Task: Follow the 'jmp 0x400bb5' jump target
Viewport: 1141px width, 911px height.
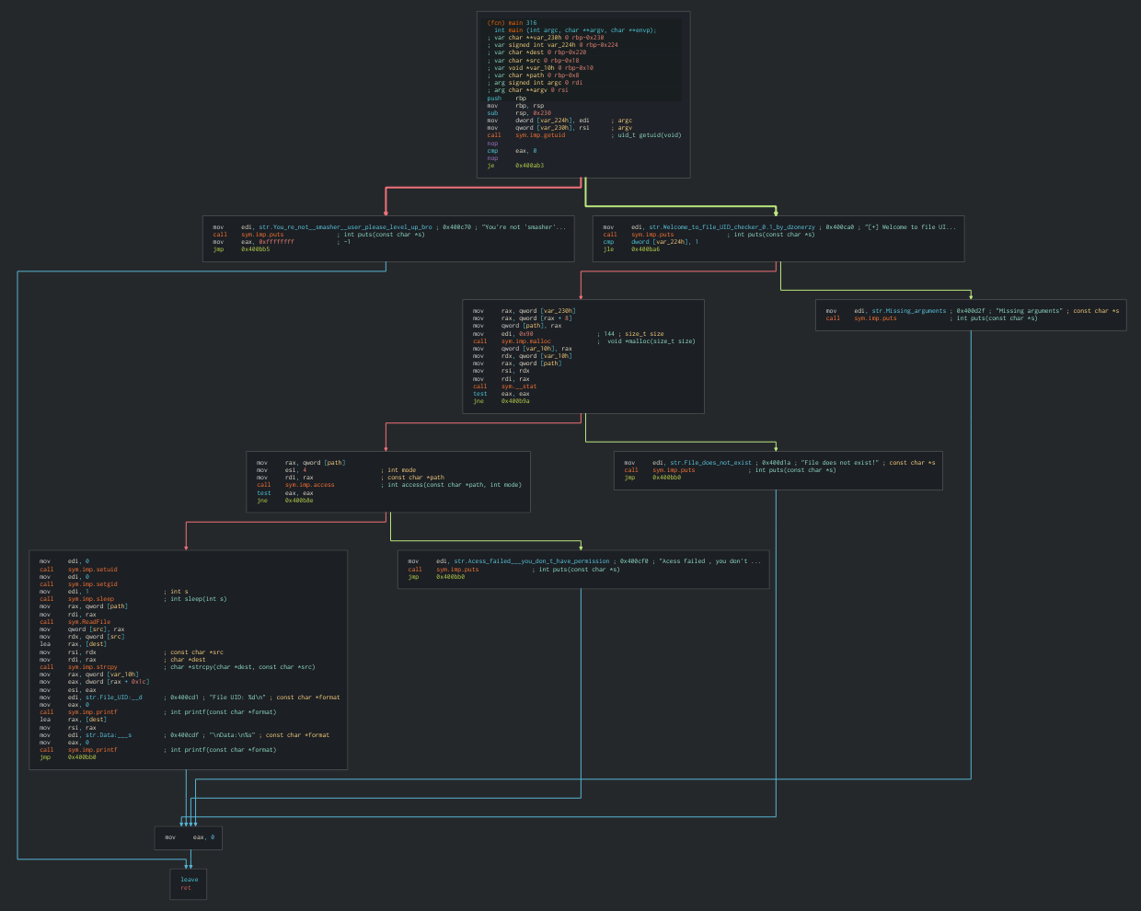Action: pyautogui.click(x=255, y=249)
